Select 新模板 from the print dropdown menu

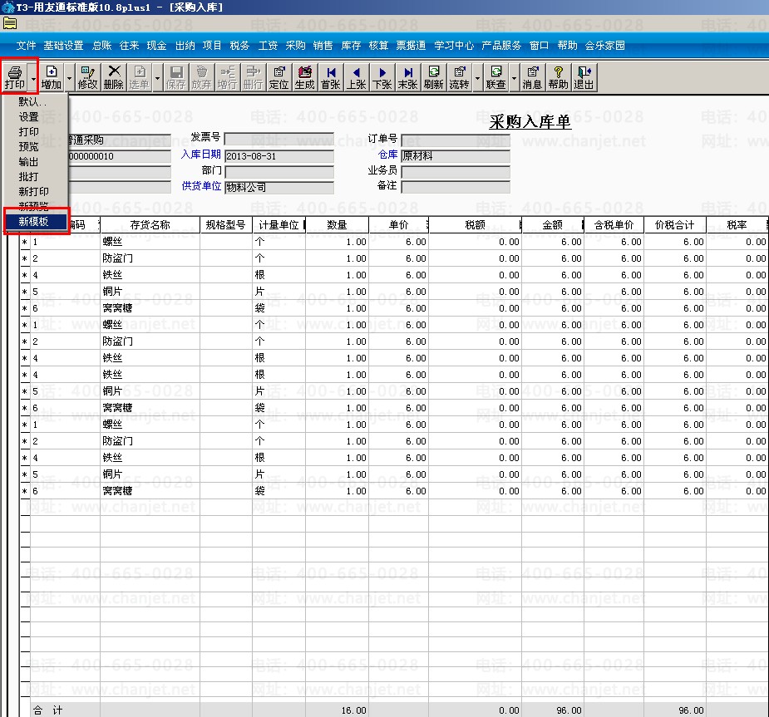pyautogui.click(x=34, y=221)
